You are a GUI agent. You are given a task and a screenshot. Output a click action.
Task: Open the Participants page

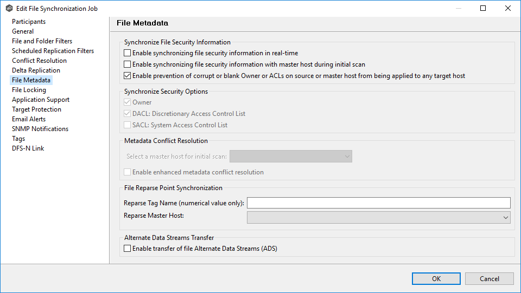pos(29,22)
